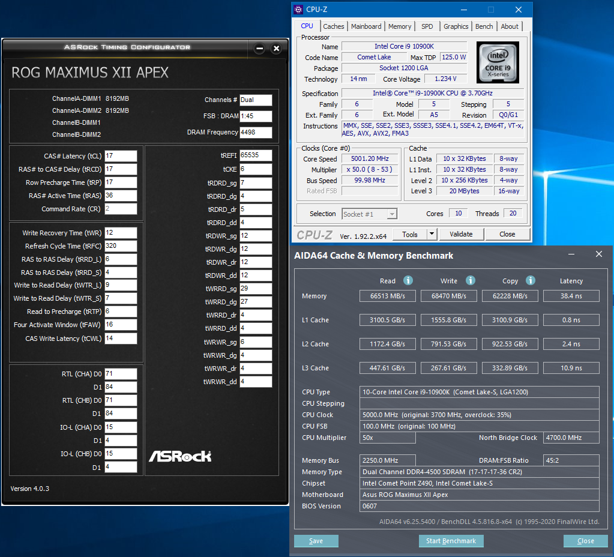Image resolution: width=614 pixels, height=557 pixels.
Task: Click the CAS# Latency (tCL) field
Action: point(121,156)
